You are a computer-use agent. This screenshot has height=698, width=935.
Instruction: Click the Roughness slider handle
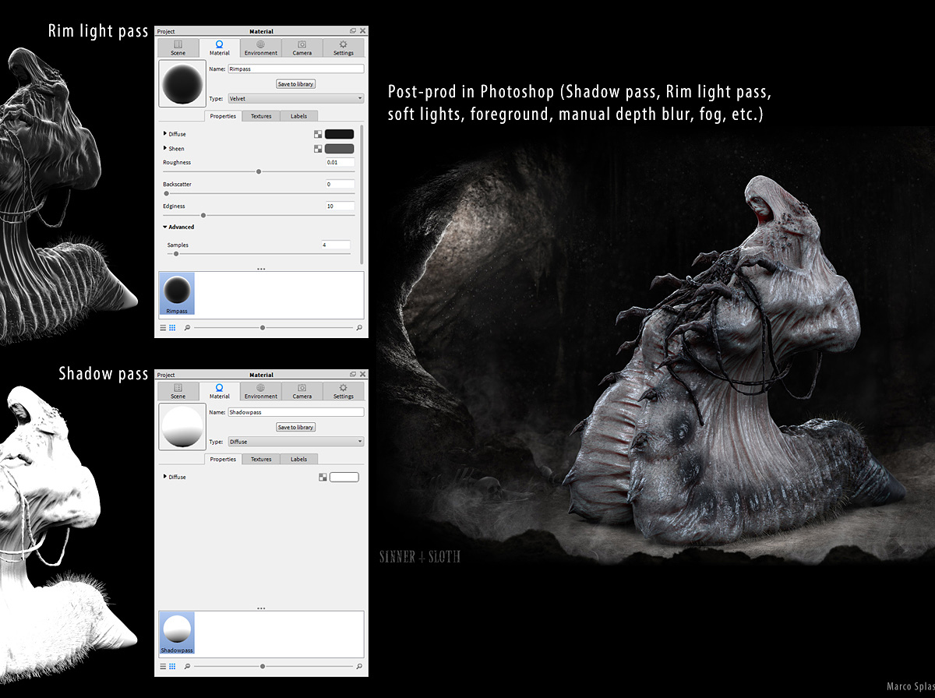tap(259, 171)
